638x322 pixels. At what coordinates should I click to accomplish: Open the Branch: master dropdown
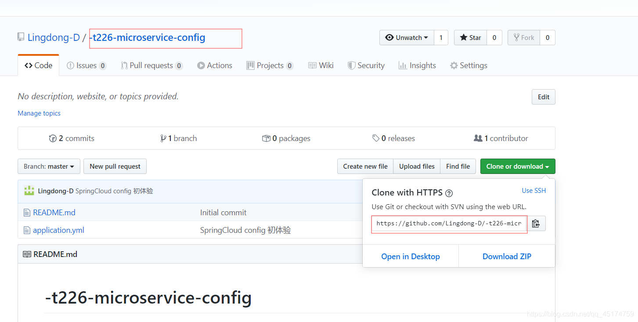[x=49, y=166]
